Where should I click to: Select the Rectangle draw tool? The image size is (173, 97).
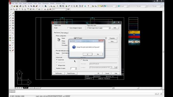tap(10, 26)
